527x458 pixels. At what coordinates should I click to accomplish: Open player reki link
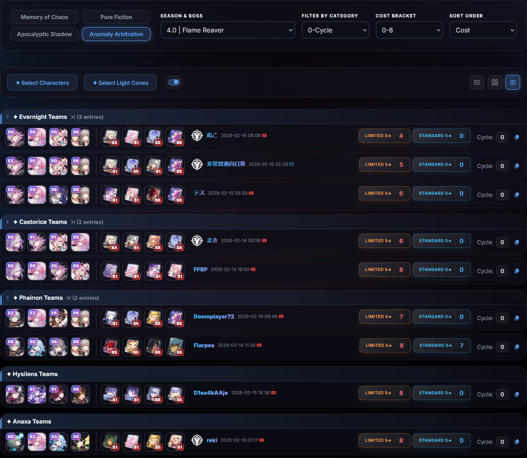[212, 440]
